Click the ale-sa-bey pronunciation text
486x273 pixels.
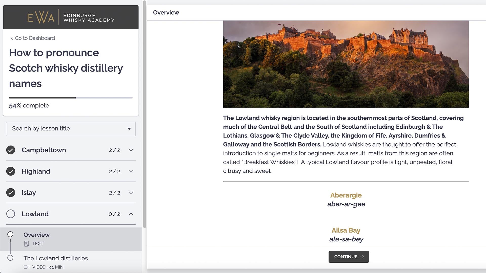(346, 239)
